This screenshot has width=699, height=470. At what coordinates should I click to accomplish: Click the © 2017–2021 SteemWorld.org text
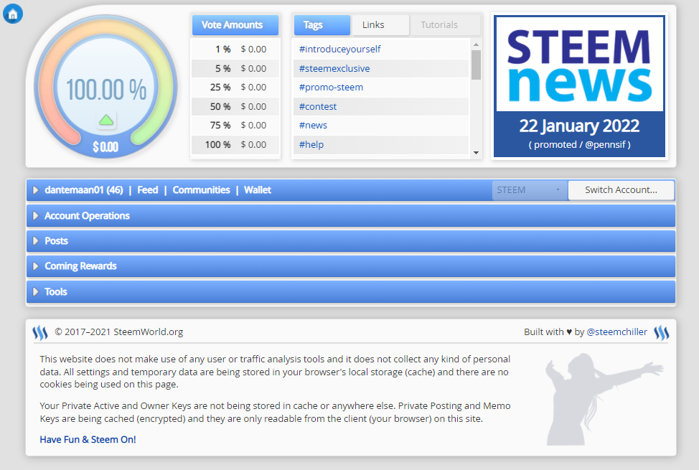[x=118, y=332]
